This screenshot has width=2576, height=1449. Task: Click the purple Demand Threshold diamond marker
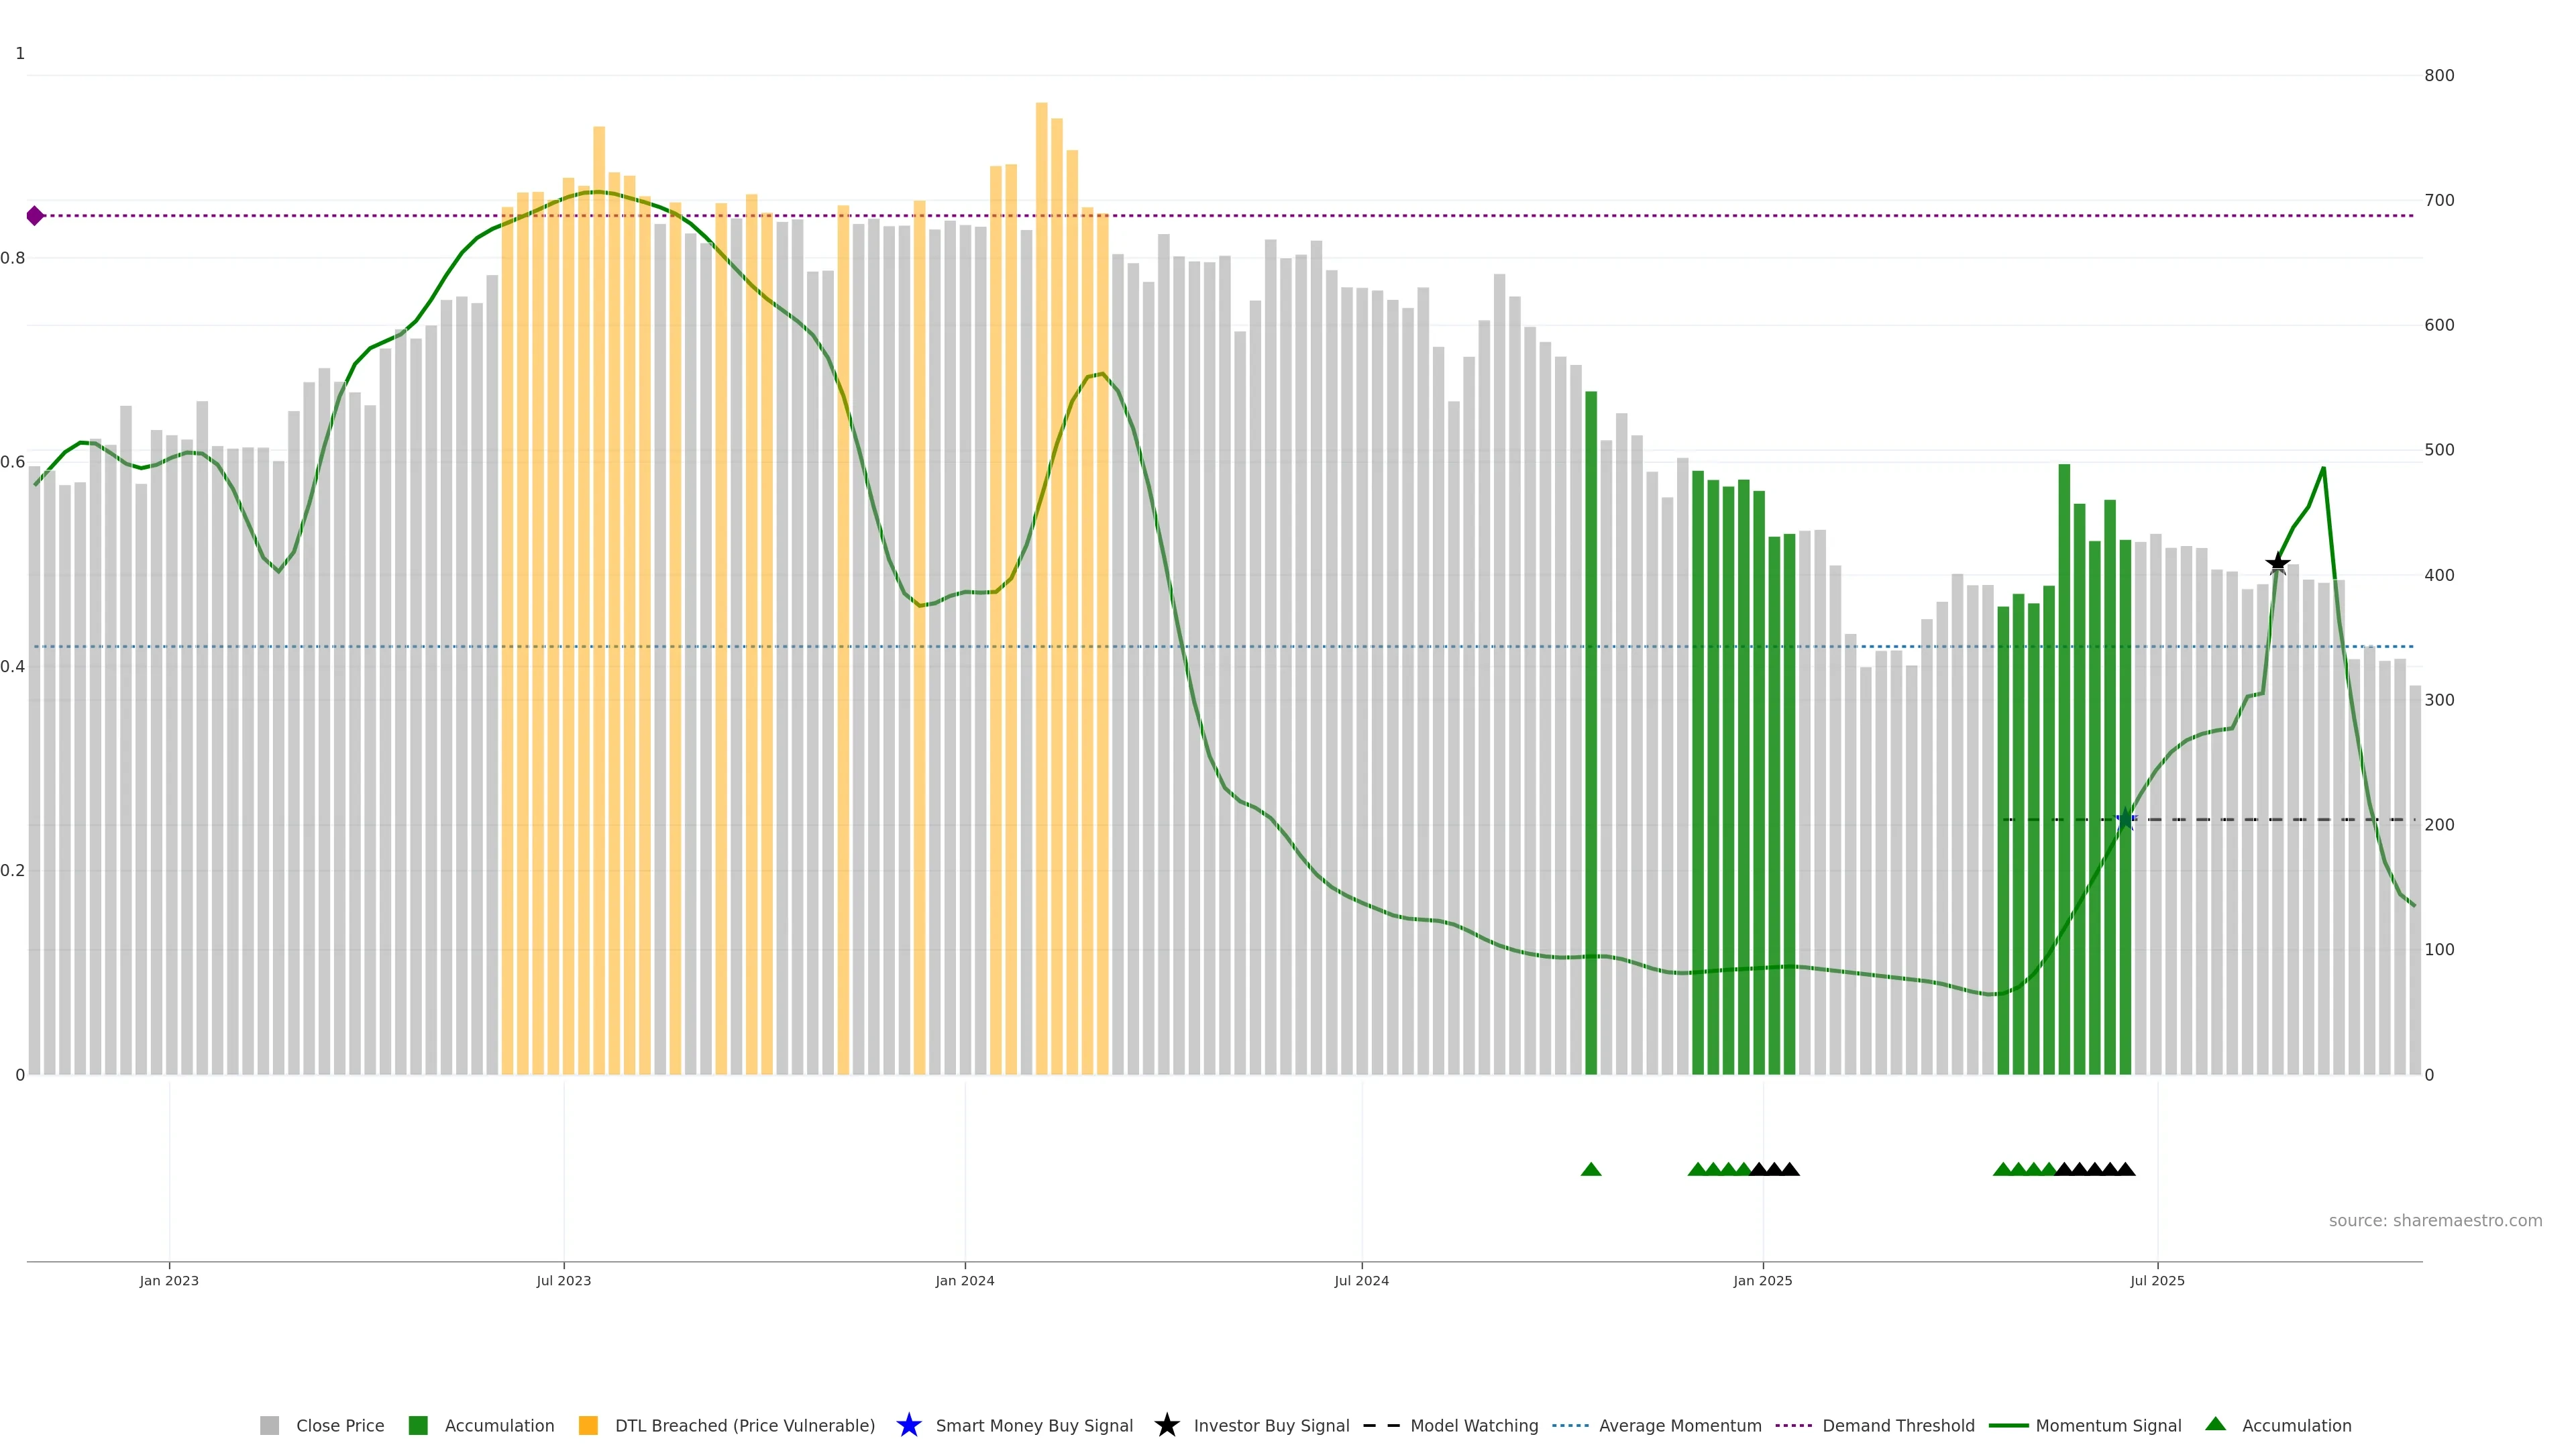coord(35,216)
